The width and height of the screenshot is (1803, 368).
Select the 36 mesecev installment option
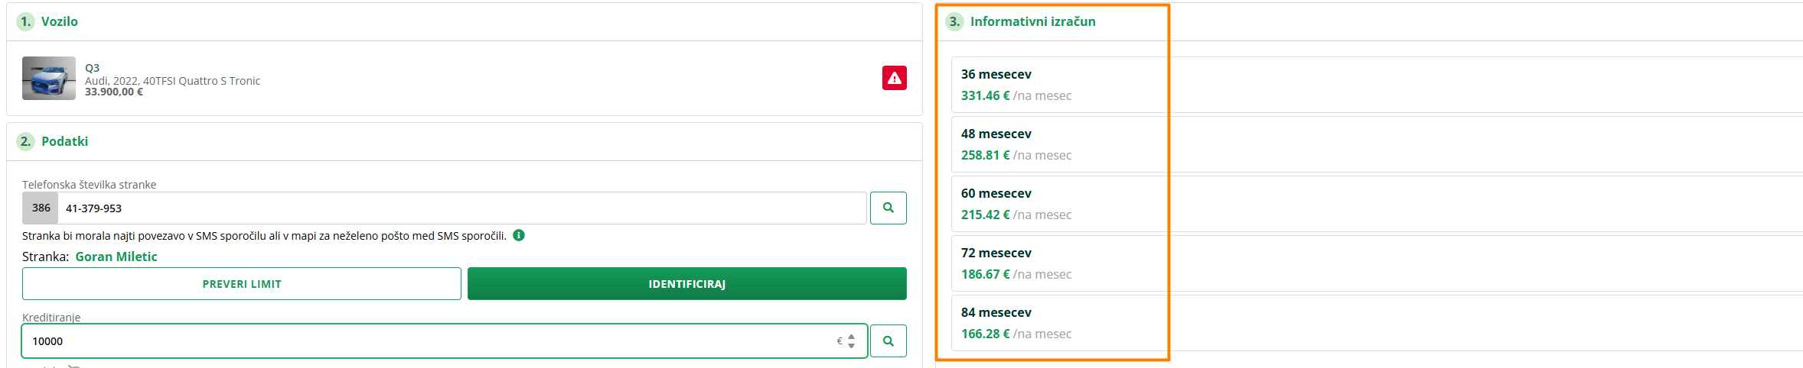pos(1056,85)
